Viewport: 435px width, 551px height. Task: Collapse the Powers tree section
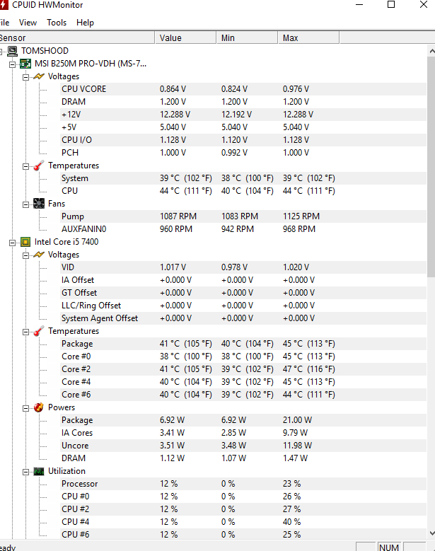click(x=25, y=407)
